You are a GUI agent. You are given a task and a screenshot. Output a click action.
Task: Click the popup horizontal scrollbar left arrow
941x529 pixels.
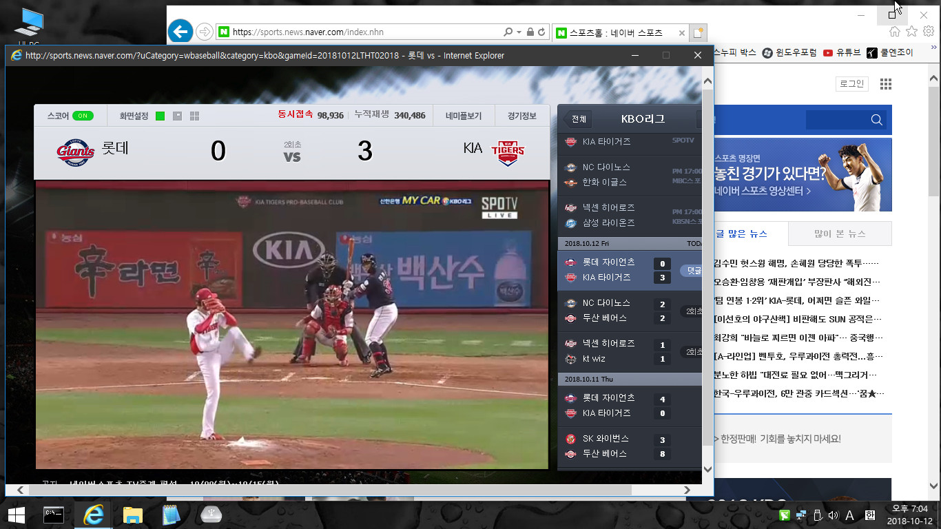[20, 490]
